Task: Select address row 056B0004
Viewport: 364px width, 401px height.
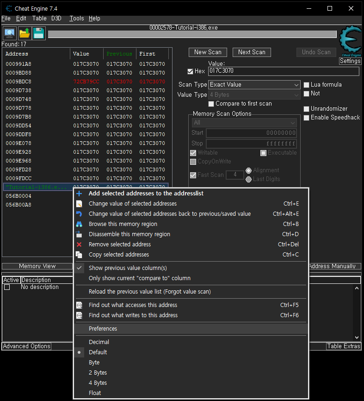Action: coord(38,196)
